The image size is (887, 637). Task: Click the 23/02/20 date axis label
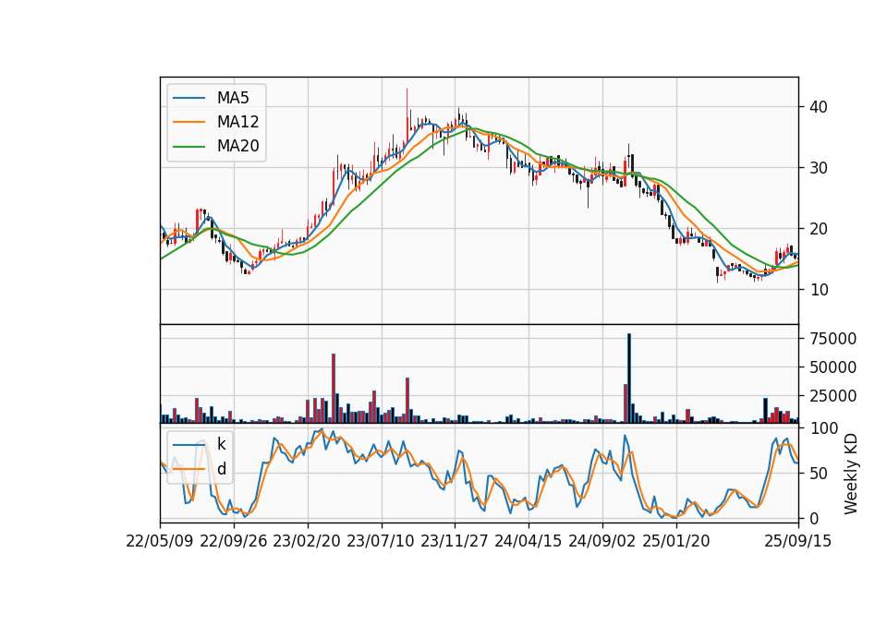click(307, 541)
